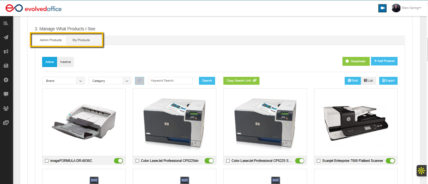Toggle off Scanjet Enterprise 7500 switch
This screenshot has height=184, width=428.
(390, 161)
